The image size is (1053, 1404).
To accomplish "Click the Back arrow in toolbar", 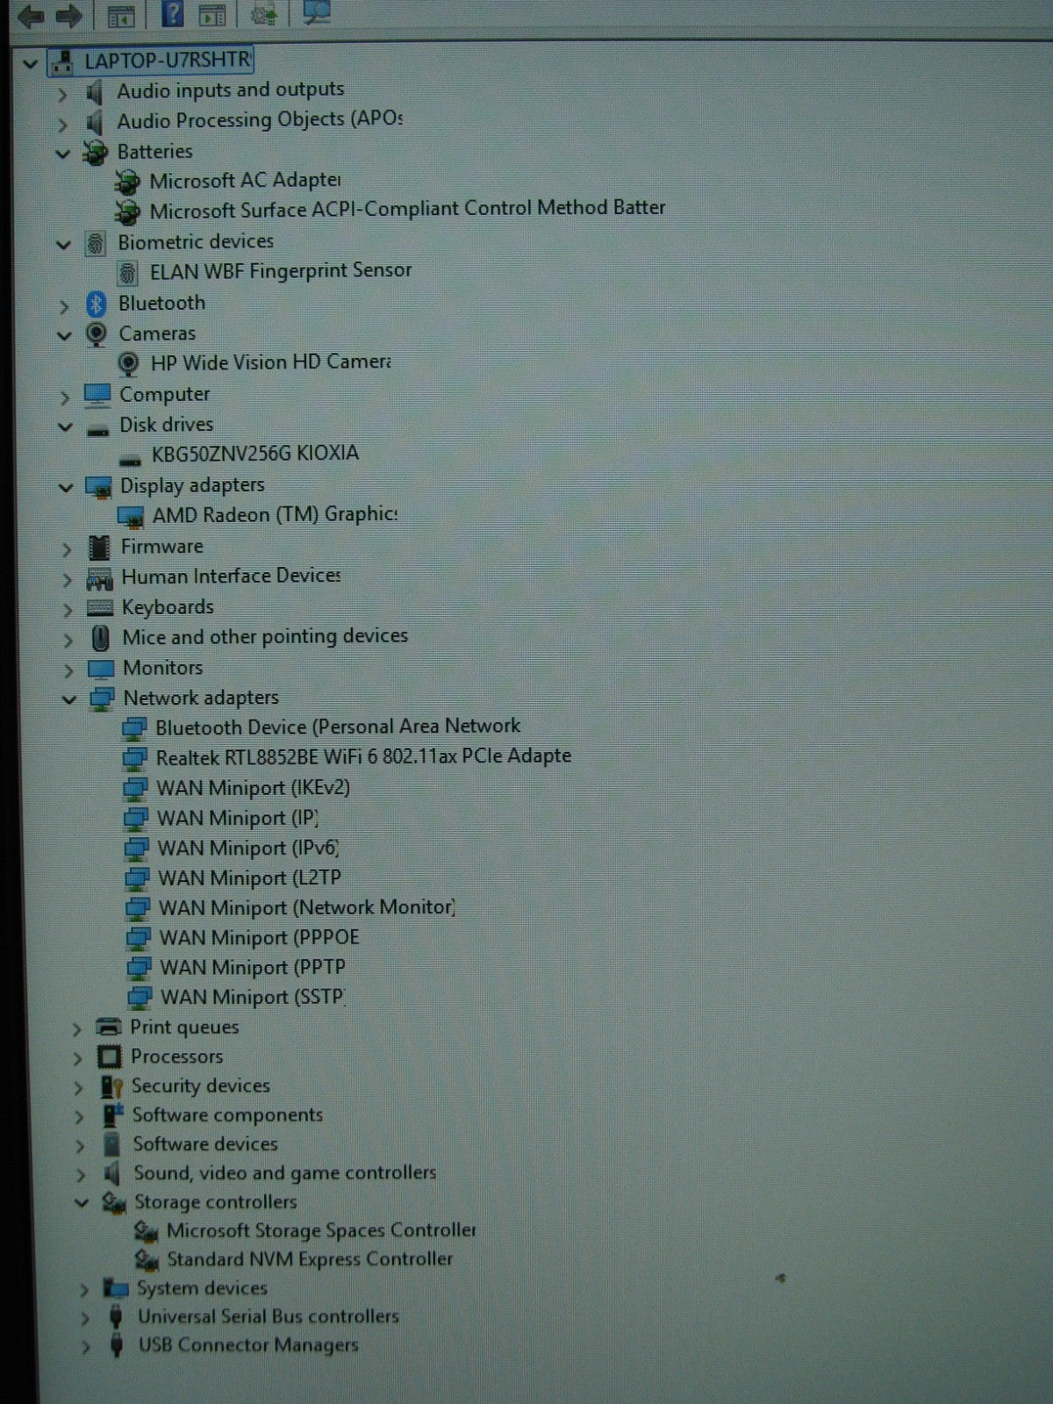I will pos(30,15).
